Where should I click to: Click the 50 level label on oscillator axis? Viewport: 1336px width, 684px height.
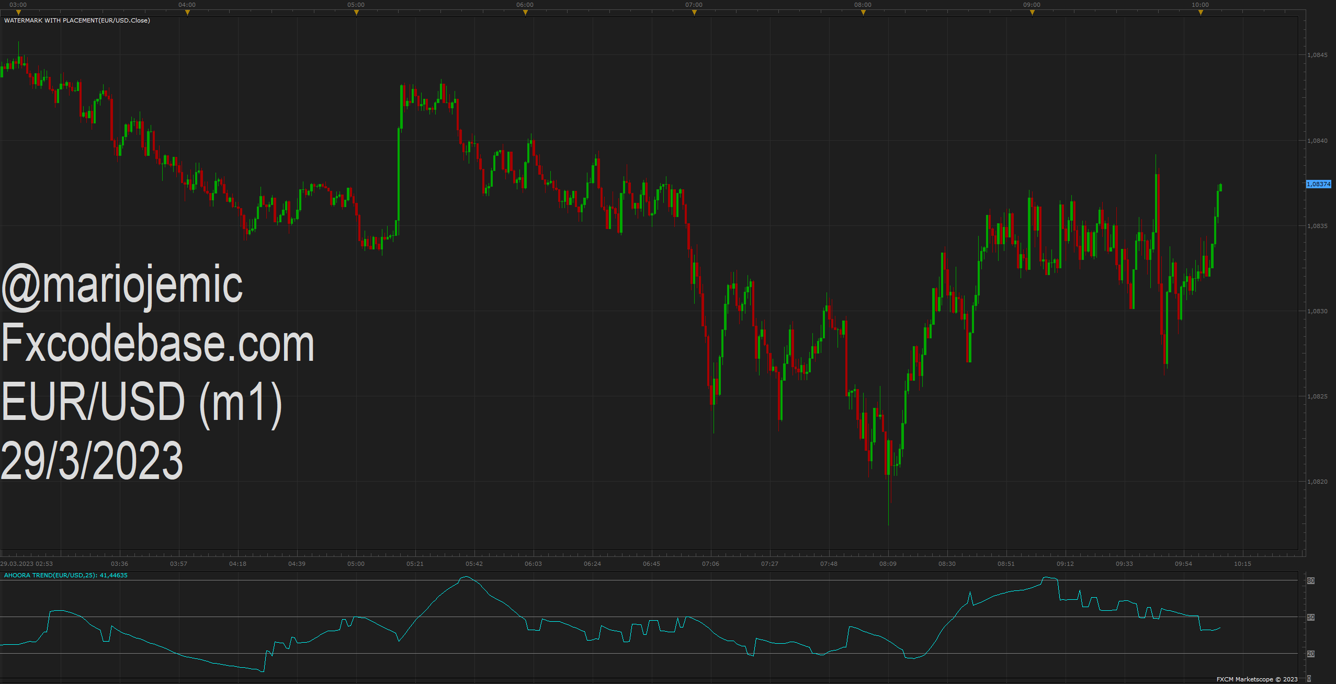click(x=1311, y=617)
